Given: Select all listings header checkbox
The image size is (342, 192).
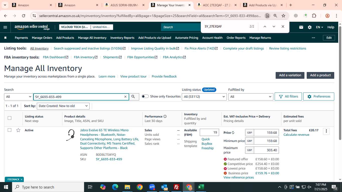Looking at the screenshot, I should (10, 118).
